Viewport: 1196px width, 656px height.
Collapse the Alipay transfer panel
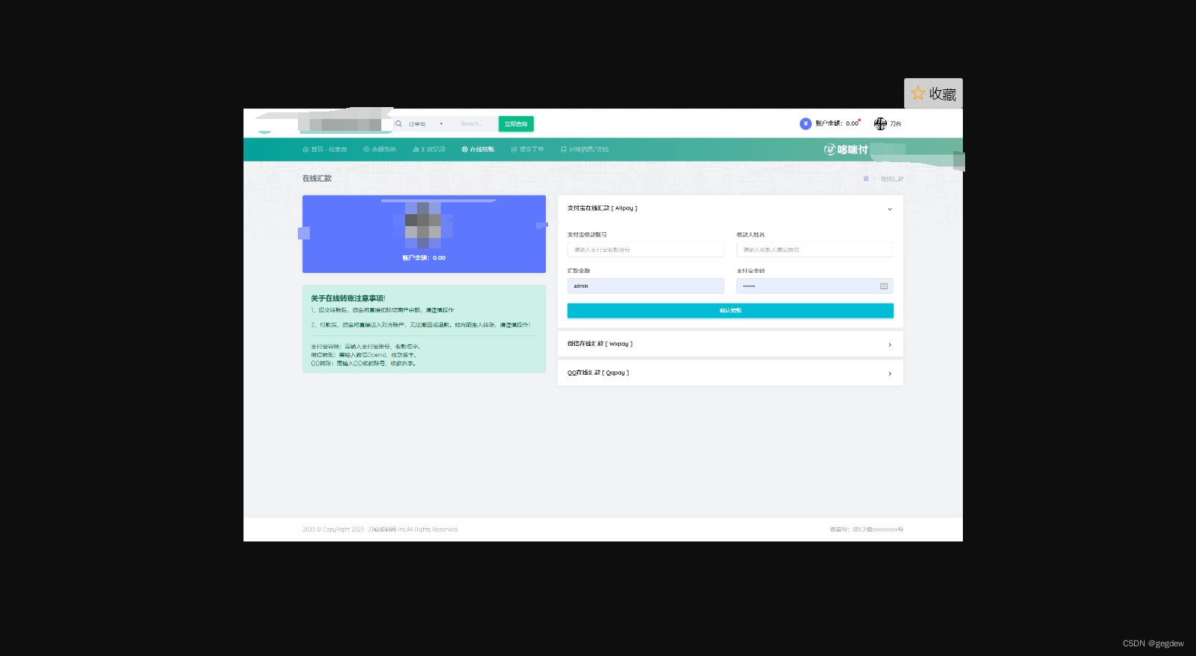tap(889, 209)
